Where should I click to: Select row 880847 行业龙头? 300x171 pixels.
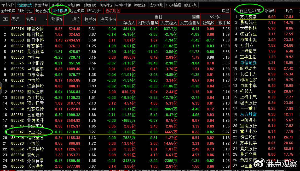pos(116,132)
